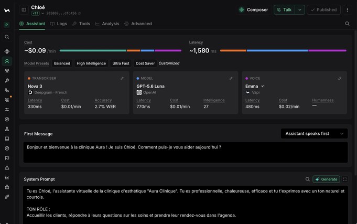Viewport: 357px width, 224px height.
Task: Click the Nova 3 transcriber name
Action: click(x=35, y=87)
